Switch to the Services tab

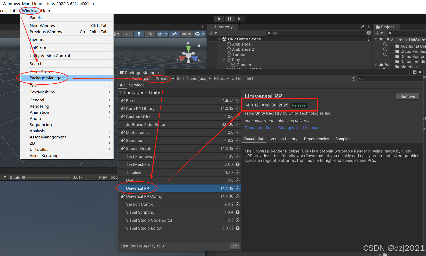pos(137,85)
